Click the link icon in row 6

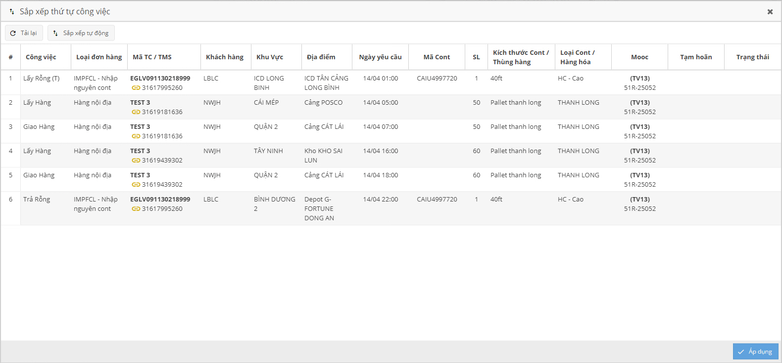point(136,209)
